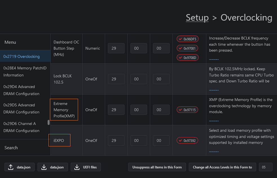The width and height of the screenshot is (277, 178).
Task: Click access level field showing 05
Action: pyautogui.click(x=265, y=167)
